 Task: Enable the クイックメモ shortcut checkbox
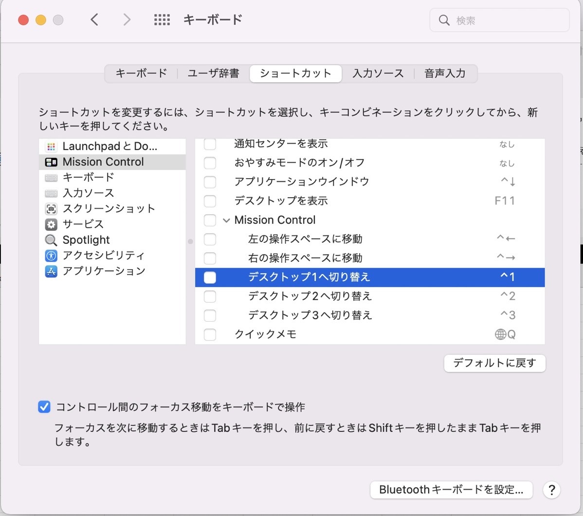(x=210, y=334)
